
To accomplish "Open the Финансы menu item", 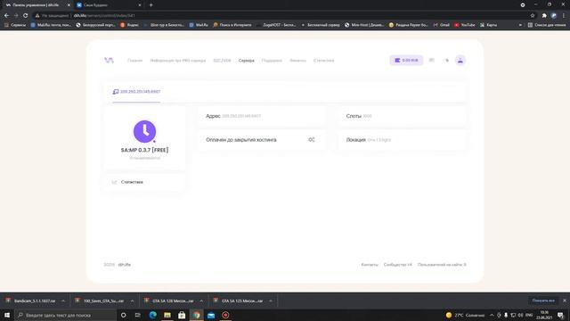I will pyautogui.click(x=297, y=61).
